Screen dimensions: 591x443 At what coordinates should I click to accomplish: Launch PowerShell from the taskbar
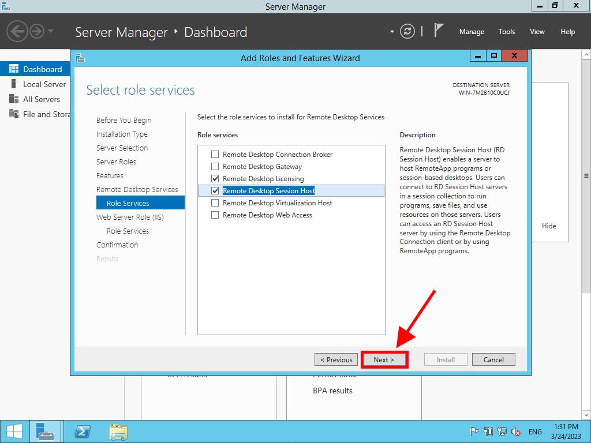click(83, 431)
